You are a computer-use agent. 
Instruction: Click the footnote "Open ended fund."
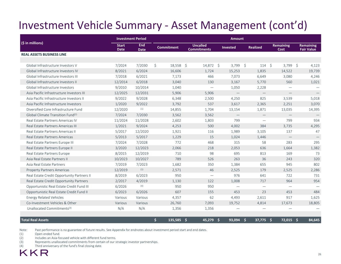[47, 234]
